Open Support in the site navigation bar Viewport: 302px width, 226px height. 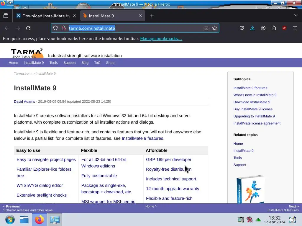click(x=70, y=63)
